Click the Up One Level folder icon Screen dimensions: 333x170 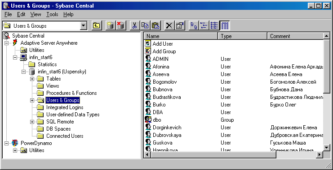click(x=97, y=25)
